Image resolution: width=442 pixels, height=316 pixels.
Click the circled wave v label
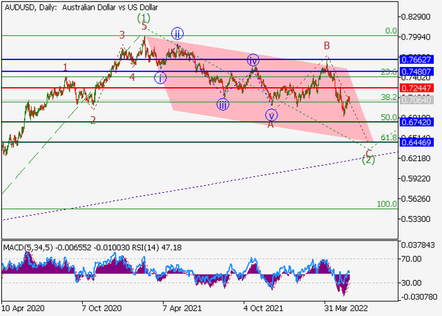coord(271,115)
